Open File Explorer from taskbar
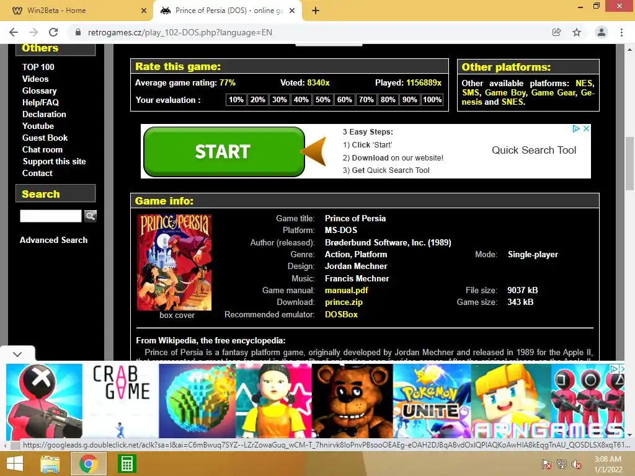635x476 pixels. tap(50, 464)
